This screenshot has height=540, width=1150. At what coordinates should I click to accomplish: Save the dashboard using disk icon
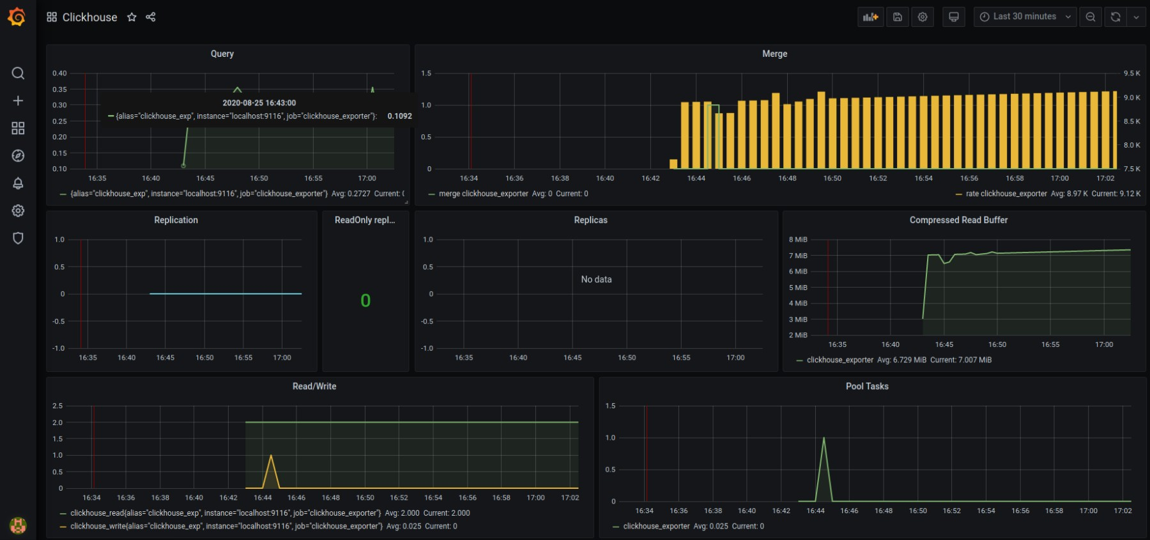(897, 17)
